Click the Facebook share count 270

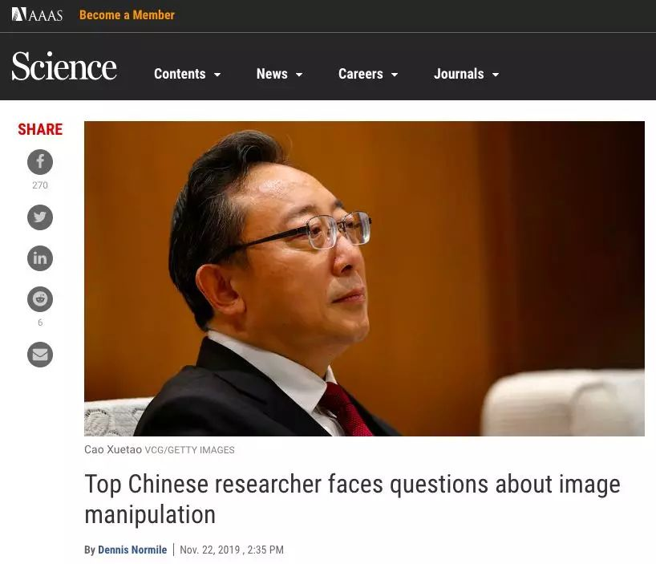point(40,185)
